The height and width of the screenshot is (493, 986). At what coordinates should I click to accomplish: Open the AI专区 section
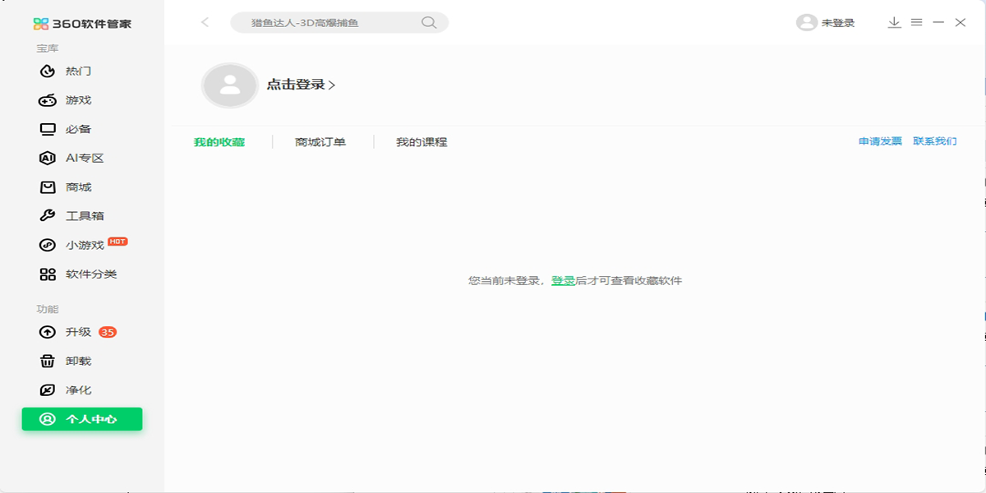coord(84,159)
